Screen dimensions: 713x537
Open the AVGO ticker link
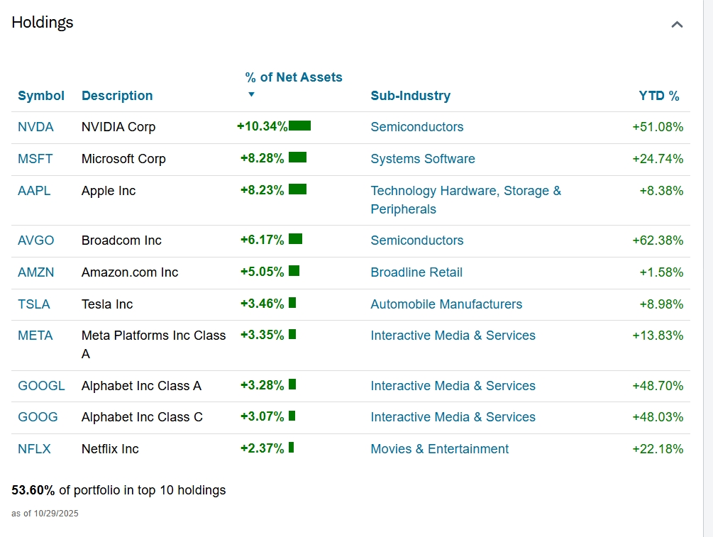[x=36, y=240]
